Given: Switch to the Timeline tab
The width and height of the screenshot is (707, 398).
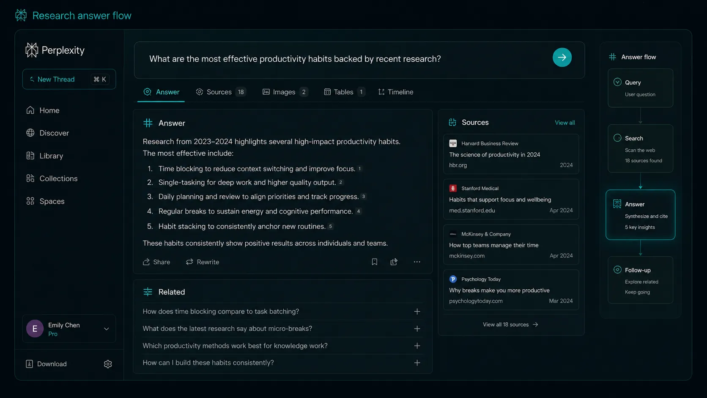Looking at the screenshot, I should coord(395,92).
